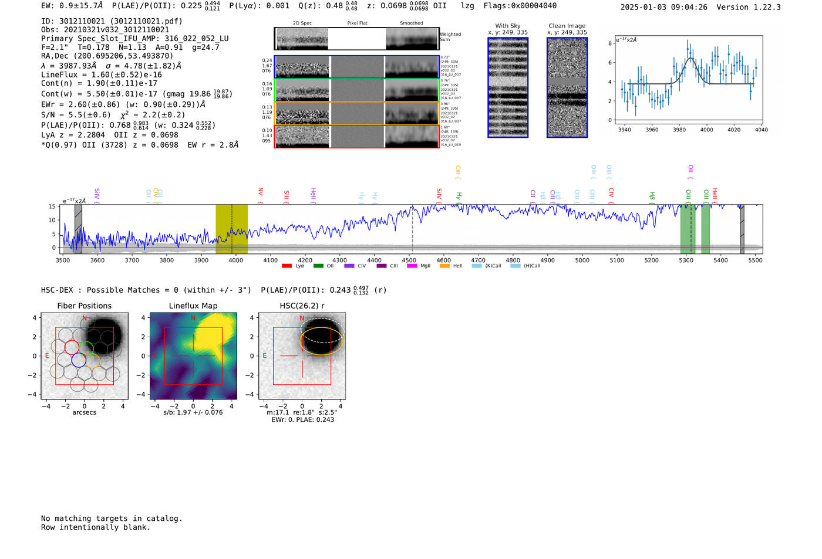Select the Clean Image cutout

[567, 87]
